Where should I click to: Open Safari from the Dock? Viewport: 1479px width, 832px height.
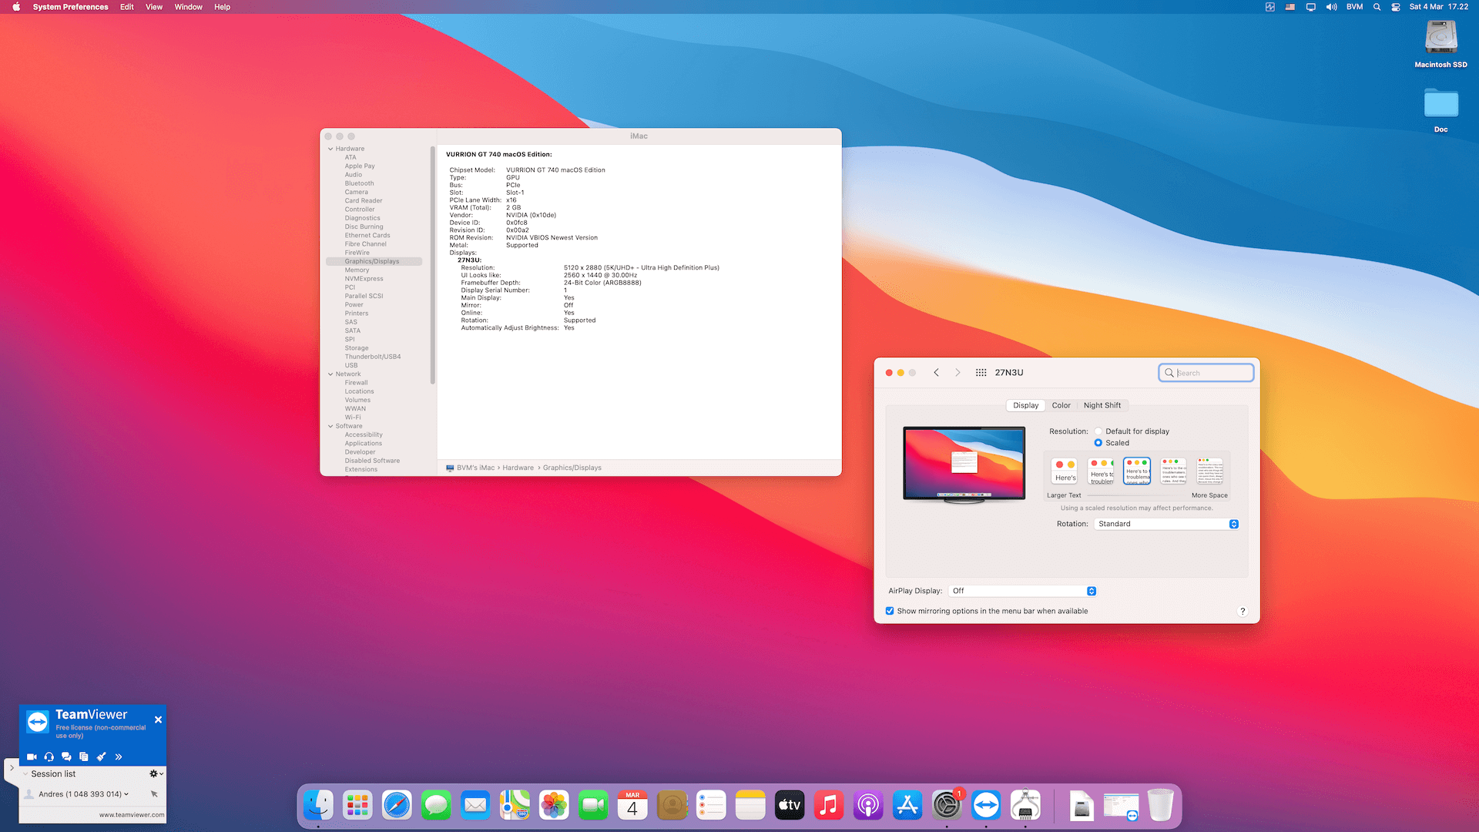pos(397,805)
